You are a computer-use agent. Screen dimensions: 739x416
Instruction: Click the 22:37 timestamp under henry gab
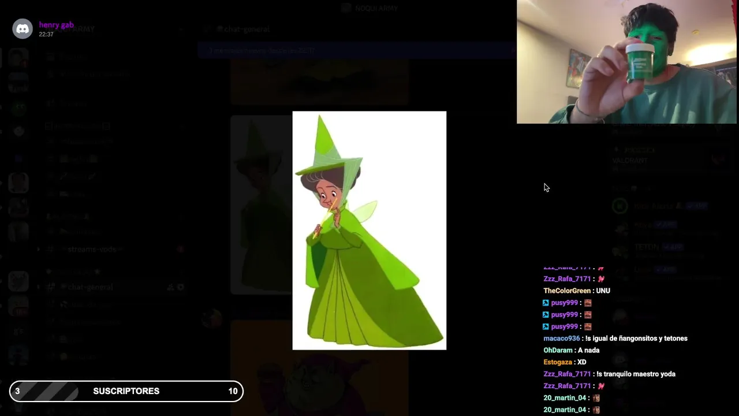pyautogui.click(x=46, y=35)
